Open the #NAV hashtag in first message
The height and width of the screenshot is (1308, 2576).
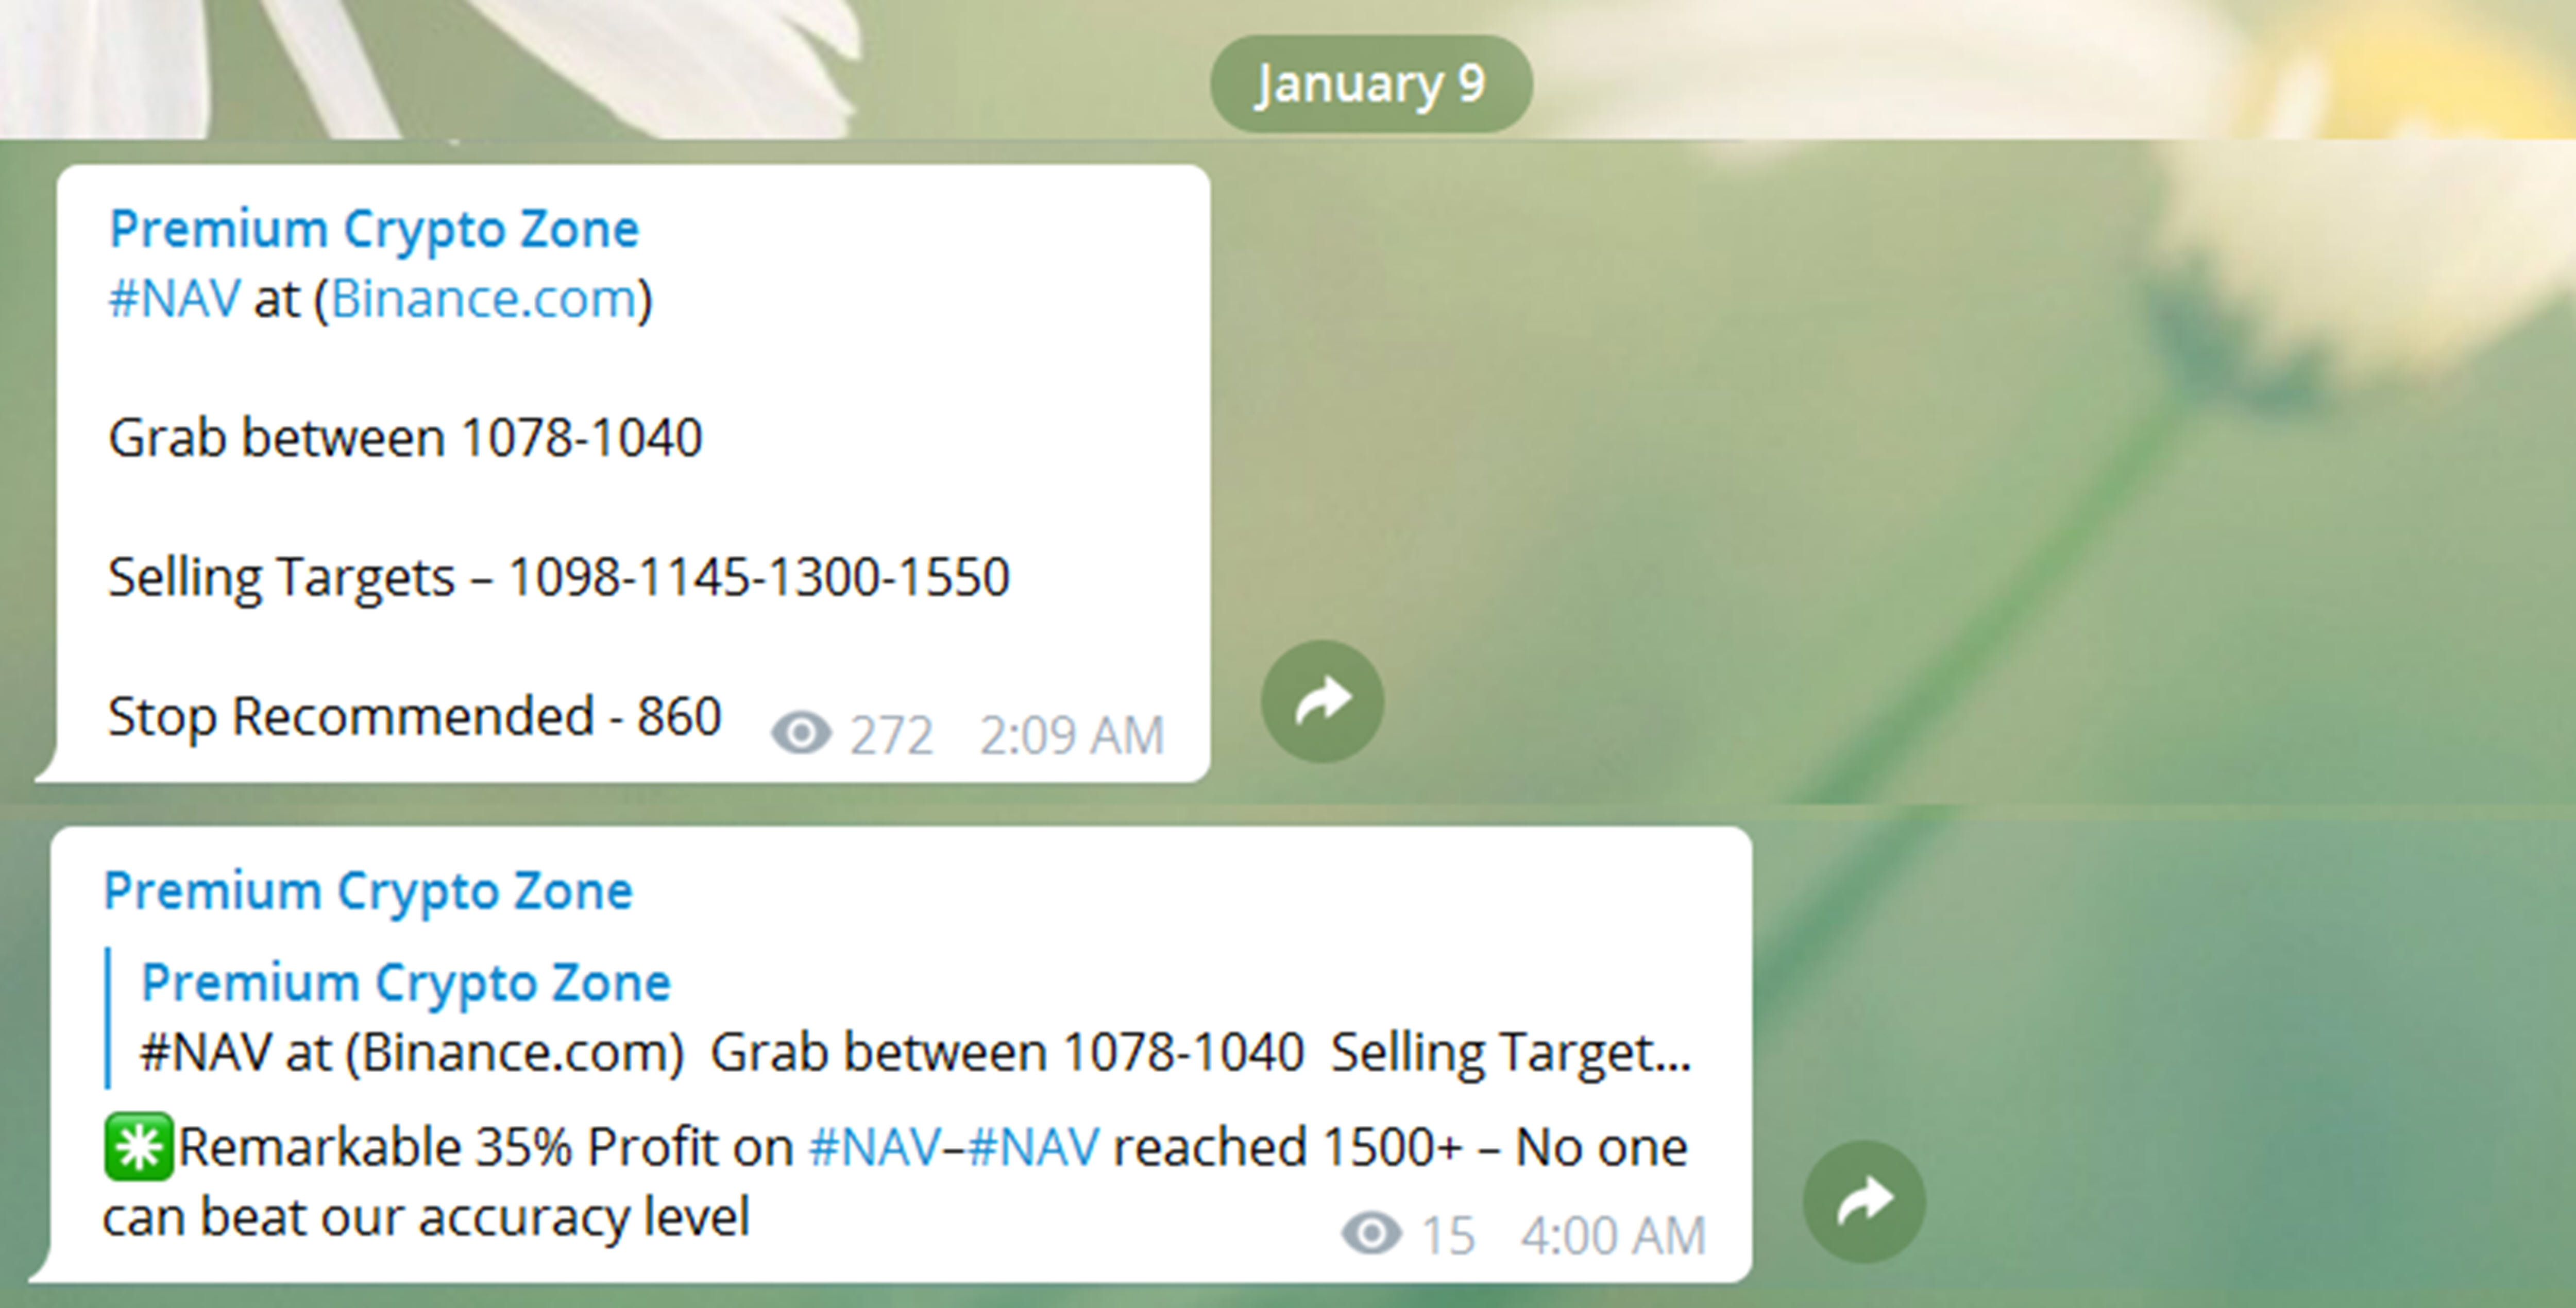tap(174, 298)
